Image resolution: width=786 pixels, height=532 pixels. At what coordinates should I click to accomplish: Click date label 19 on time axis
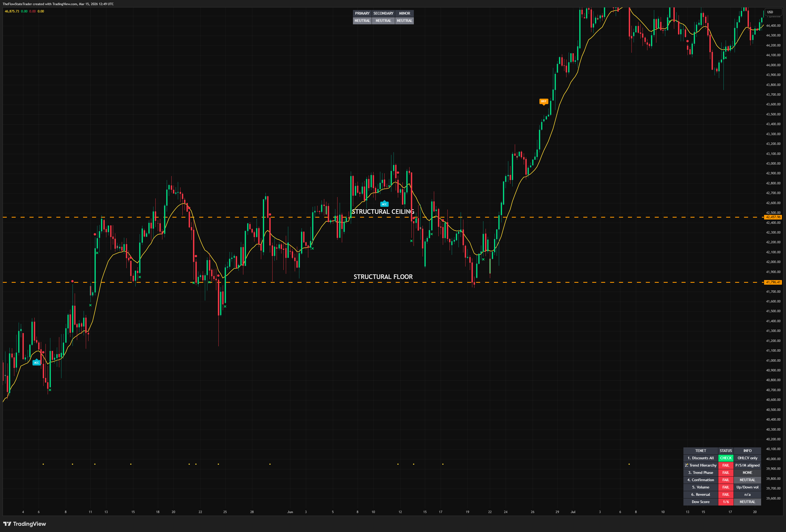(467, 512)
